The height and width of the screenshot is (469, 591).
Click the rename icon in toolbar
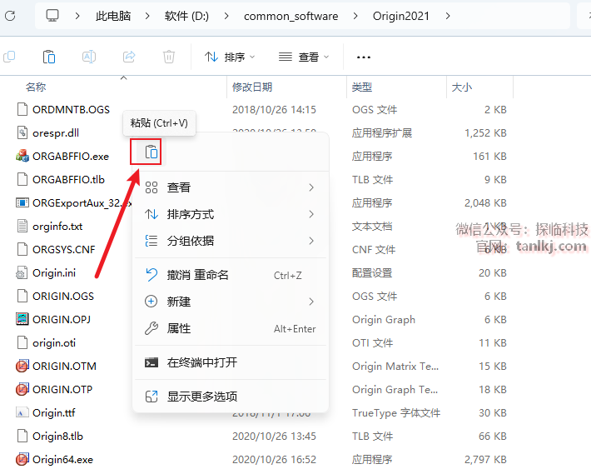click(89, 57)
